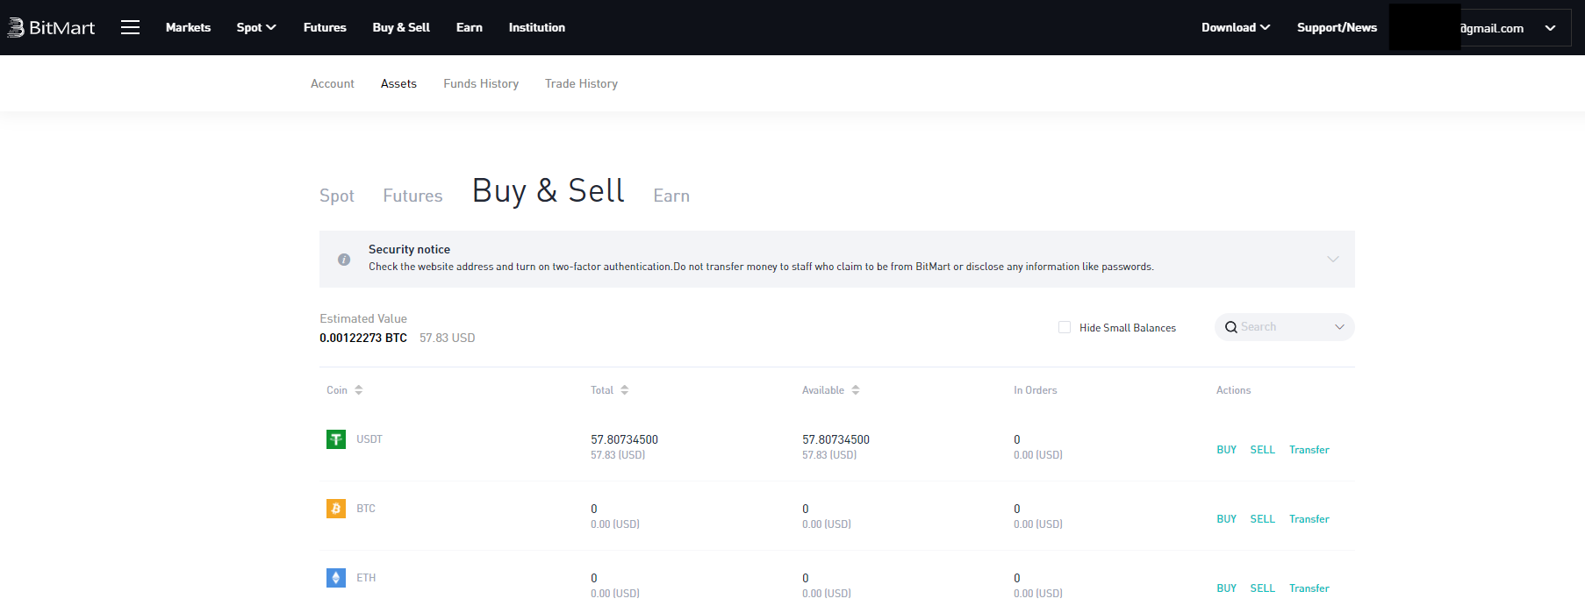Open the gmail account dropdown

pyautogui.click(x=1550, y=28)
